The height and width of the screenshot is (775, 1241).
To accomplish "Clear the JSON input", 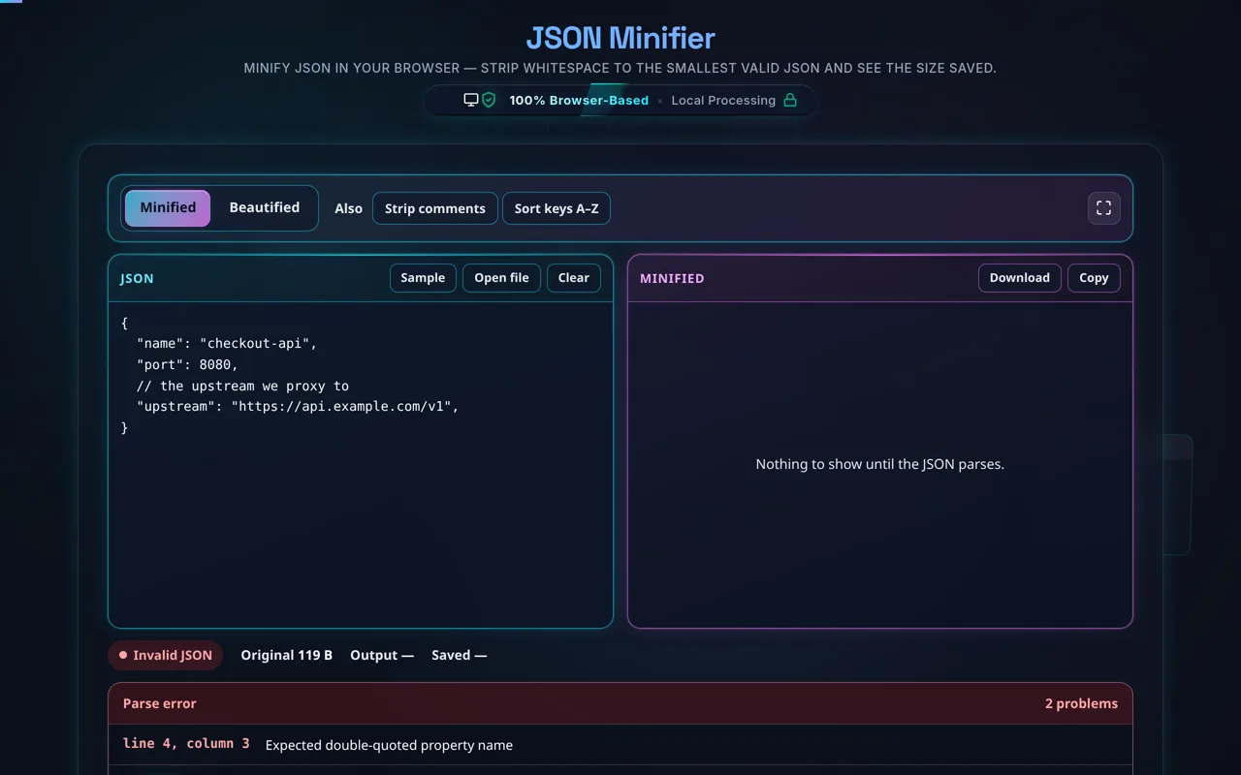I will coord(574,278).
